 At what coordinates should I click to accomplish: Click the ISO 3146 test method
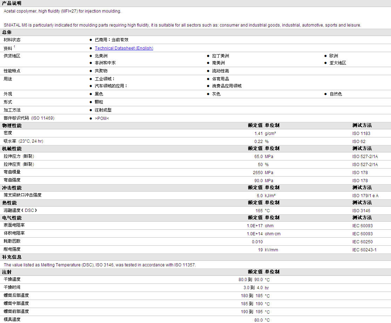point(361,210)
